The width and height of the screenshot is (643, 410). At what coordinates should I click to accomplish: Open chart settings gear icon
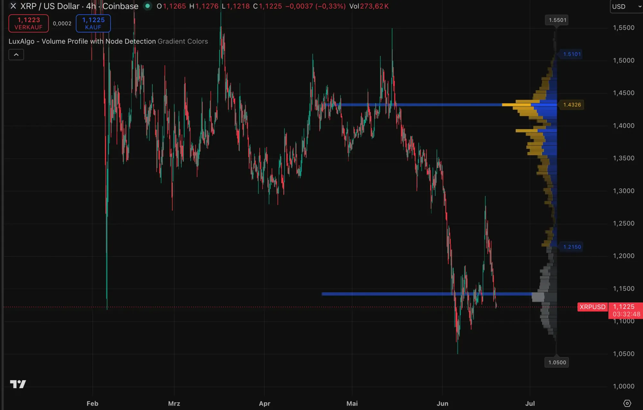[x=627, y=403]
